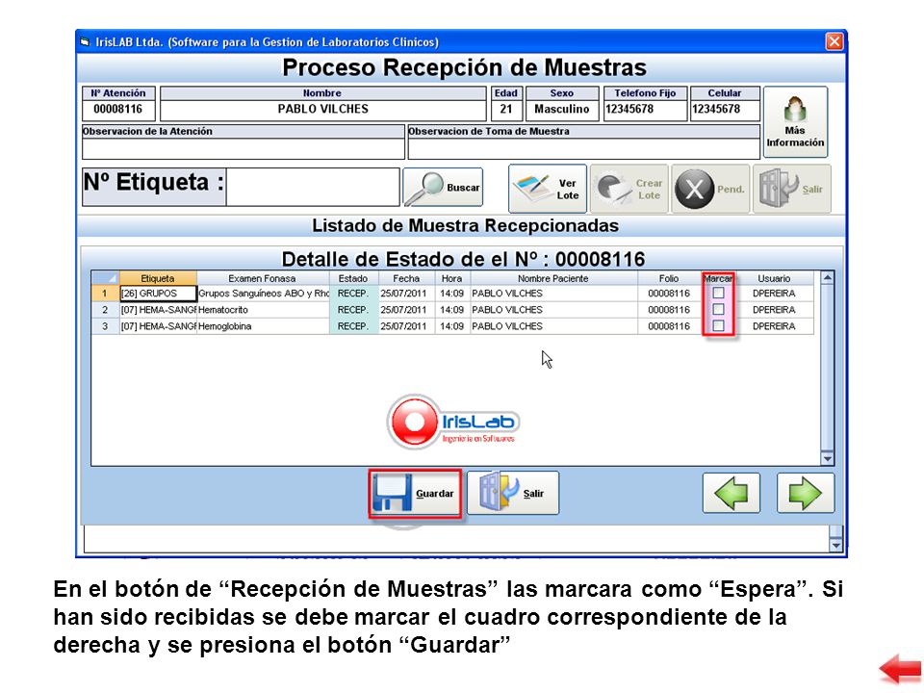The height and width of the screenshot is (693, 924).
Task: Open Más Información about the patient
Action: [795, 122]
